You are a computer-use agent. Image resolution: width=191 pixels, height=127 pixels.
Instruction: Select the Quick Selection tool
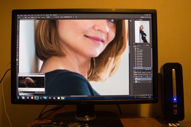tap(18, 27)
